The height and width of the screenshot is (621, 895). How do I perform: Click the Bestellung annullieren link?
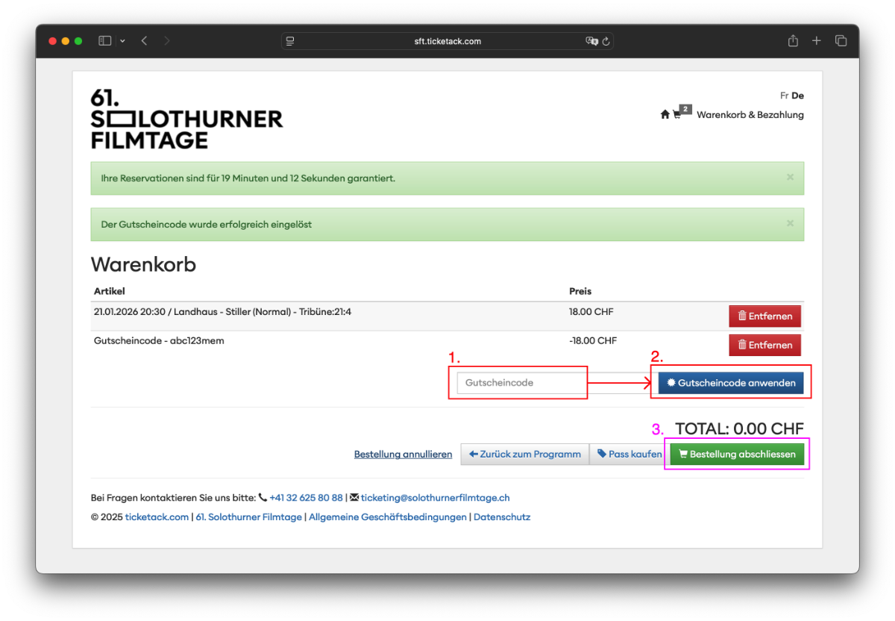(x=403, y=454)
